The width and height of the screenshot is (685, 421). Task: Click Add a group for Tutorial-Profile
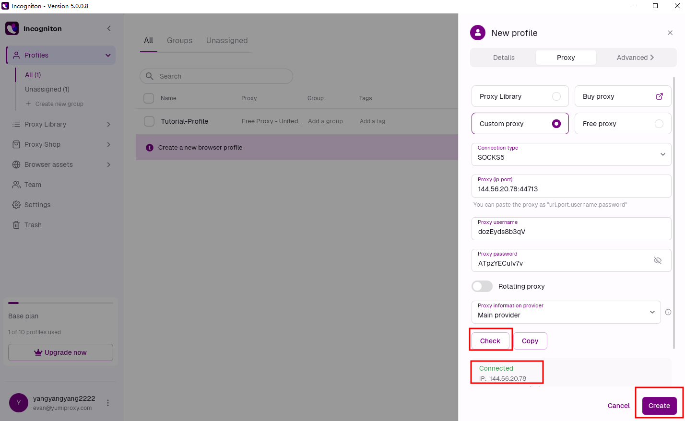click(x=325, y=121)
